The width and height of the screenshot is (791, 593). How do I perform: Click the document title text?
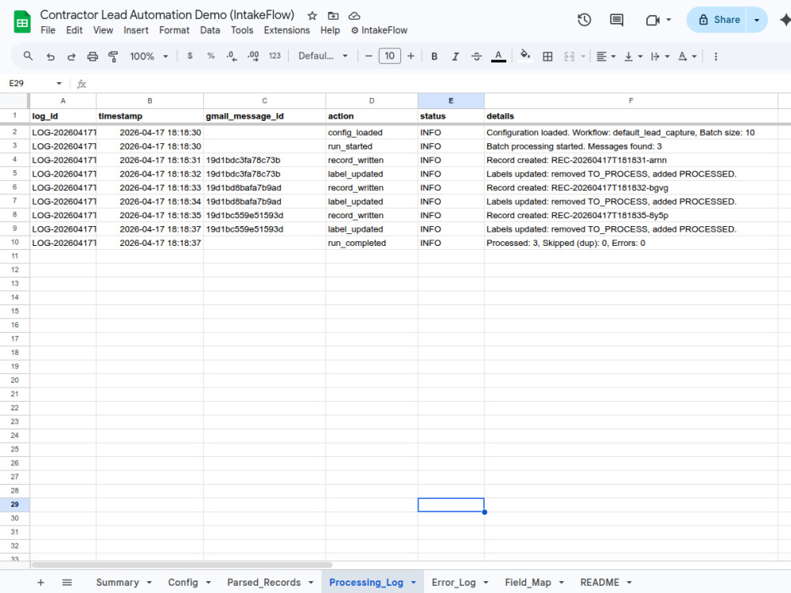[167, 14]
